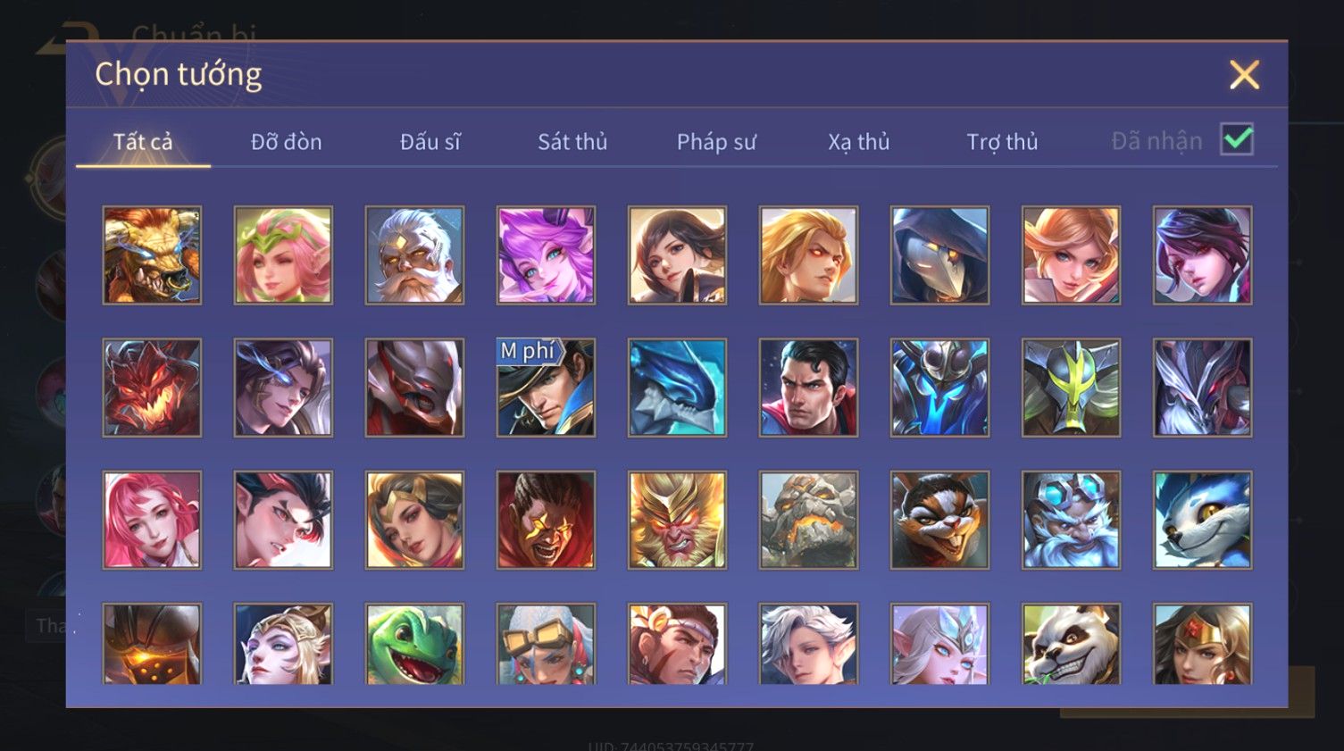Pick the rock golem hero portrait
Screen dimensions: 1344x751
pos(808,520)
